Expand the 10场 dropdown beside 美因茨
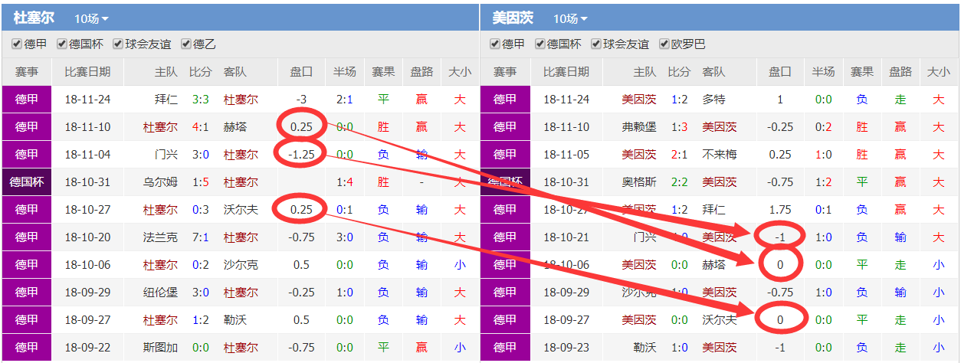The height and width of the screenshot is (363, 961). [x=570, y=18]
